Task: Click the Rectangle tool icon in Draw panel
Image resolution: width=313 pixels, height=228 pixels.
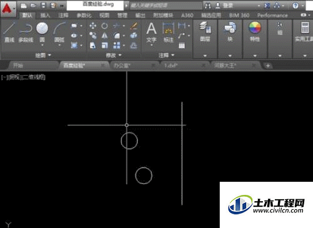Action: pyautogui.click(x=74, y=26)
